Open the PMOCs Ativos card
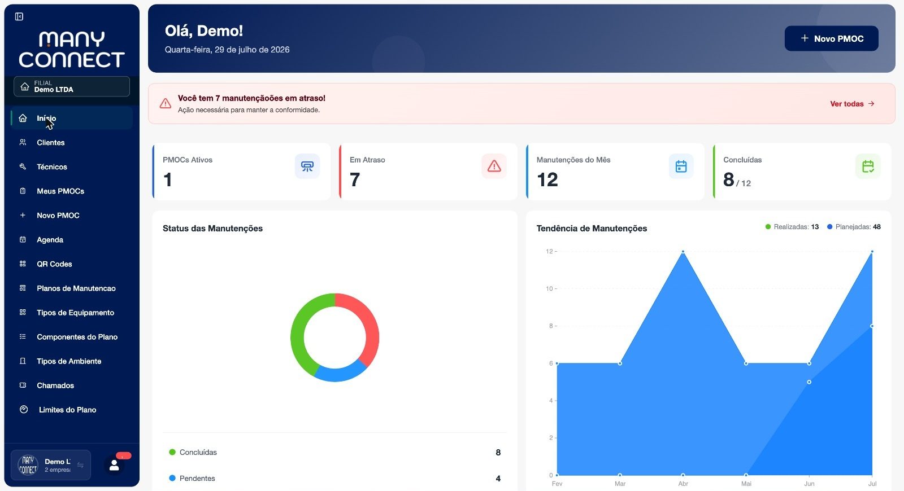 (241, 171)
